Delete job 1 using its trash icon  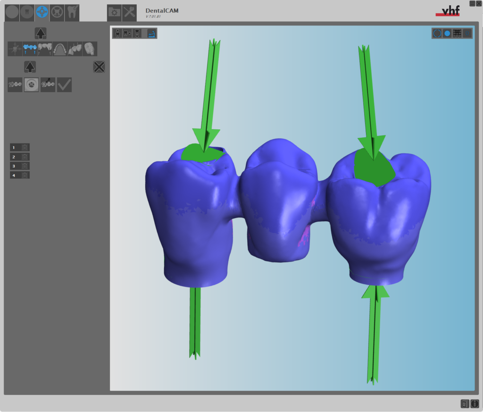[x=25, y=147]
